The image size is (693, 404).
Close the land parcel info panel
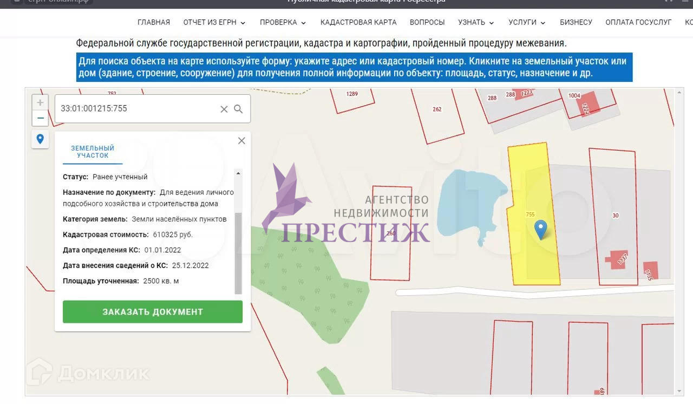[x=241, y=141]
